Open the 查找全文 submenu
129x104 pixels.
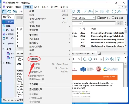point(48,43)
